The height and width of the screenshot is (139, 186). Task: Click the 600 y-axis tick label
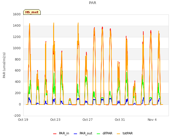click(x=18, y=71)
